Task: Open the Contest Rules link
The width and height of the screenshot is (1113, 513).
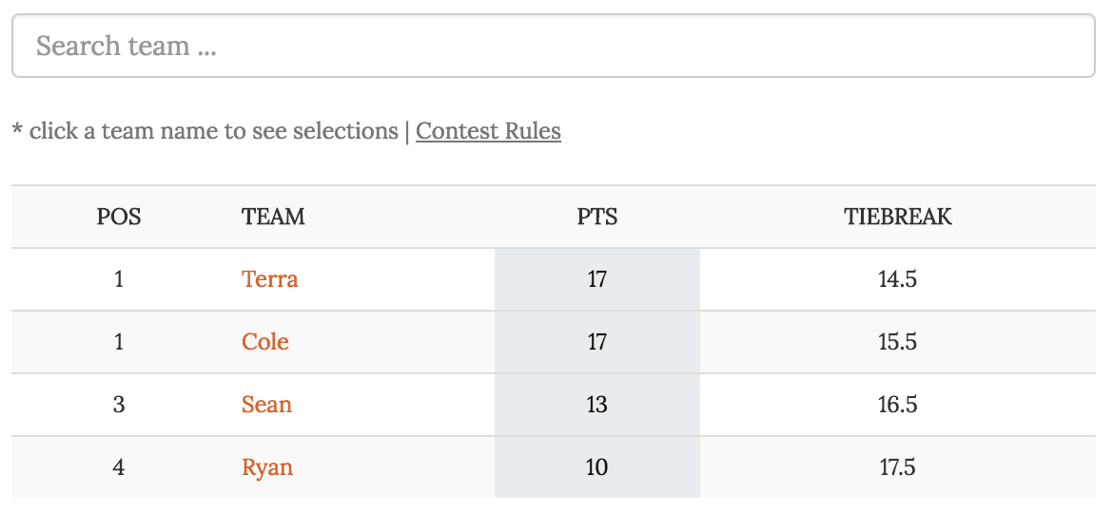Action: pyautogui.click(x=488, y=131)
